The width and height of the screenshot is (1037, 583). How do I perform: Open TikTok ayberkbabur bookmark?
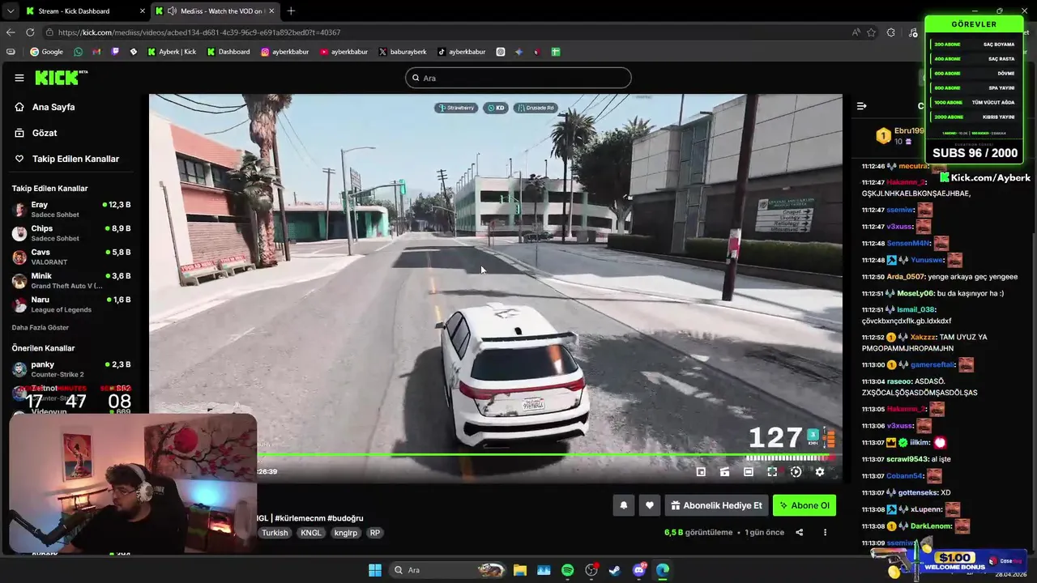(x=462, y=52)
